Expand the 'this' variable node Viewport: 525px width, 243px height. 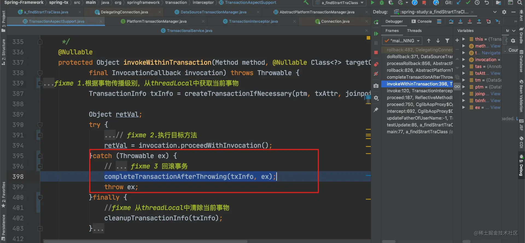point(464,39)
